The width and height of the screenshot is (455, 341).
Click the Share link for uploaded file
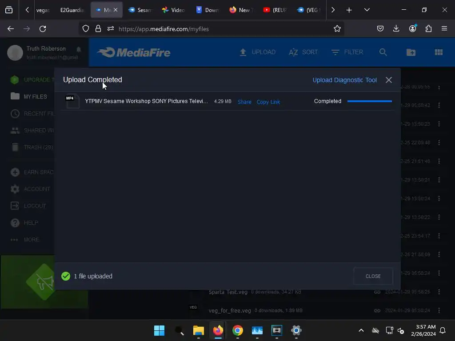[244, 102]
